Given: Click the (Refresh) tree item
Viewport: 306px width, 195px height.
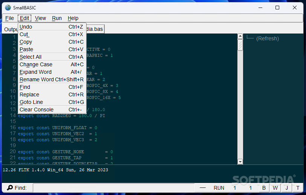Looking at the screenshot, I should pyautogui.click(x=268, y=38).
